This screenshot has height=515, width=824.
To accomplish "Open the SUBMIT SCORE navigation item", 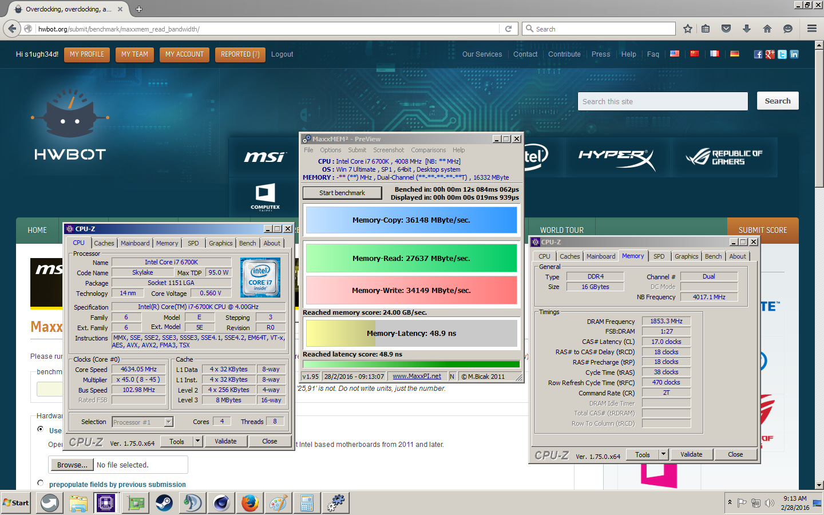I will pyautogui.click(x=763, y=230).
